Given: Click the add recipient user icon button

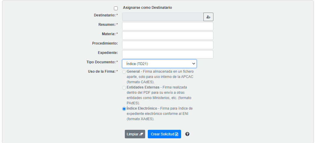Looking at the screenshot, I should click(x=208, y=17).
